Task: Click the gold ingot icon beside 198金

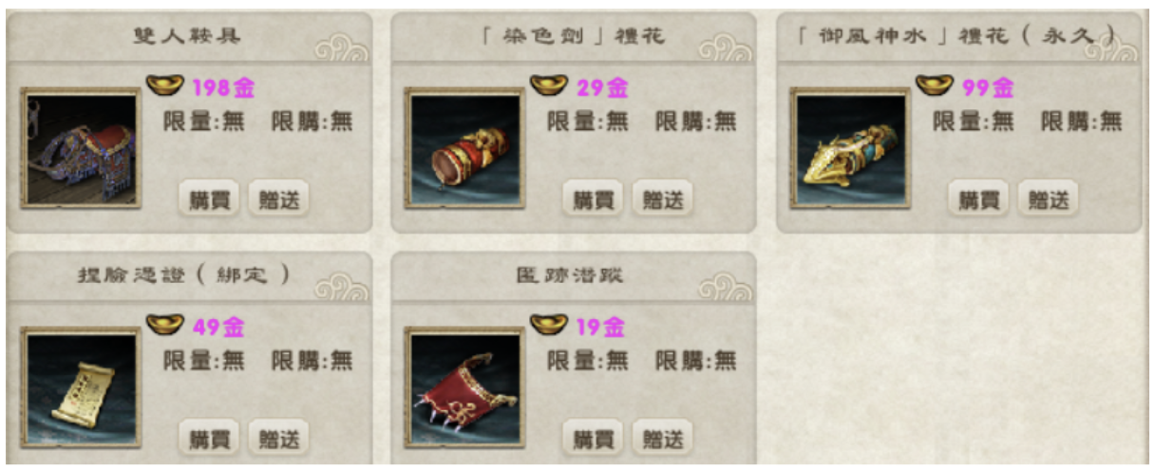Action: tap(164, 85)
